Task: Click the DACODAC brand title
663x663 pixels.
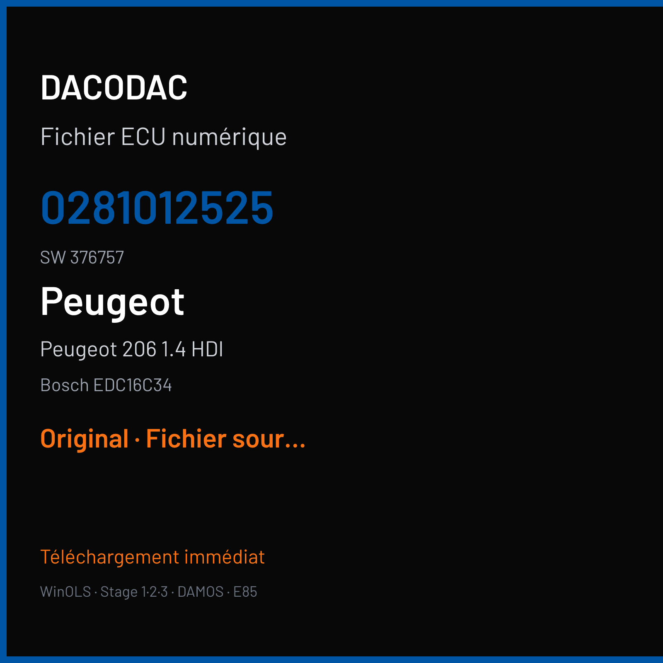Action: point(114,88)
